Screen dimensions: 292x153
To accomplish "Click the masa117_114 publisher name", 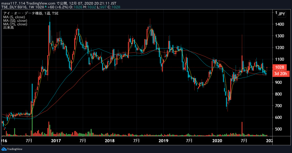I will [13, 3].
